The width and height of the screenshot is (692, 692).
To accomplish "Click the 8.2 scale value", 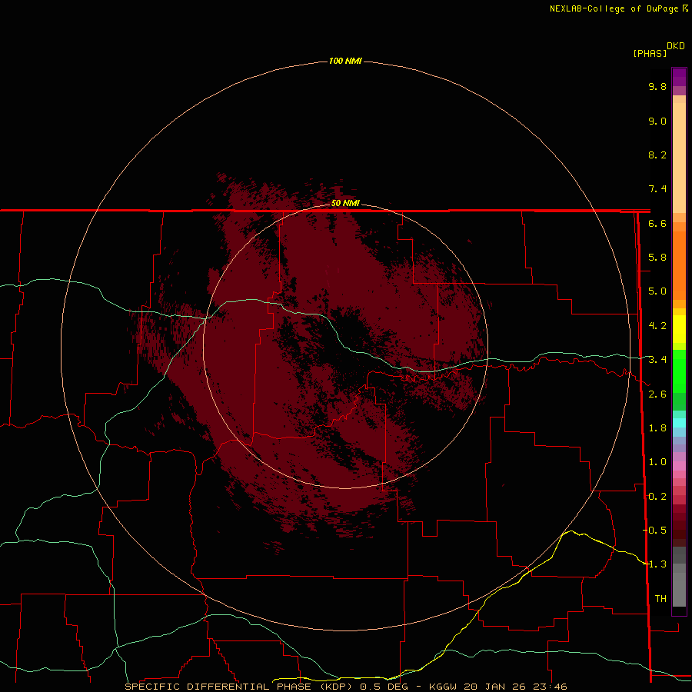I will pyautogui.click(x=657, y=155).
